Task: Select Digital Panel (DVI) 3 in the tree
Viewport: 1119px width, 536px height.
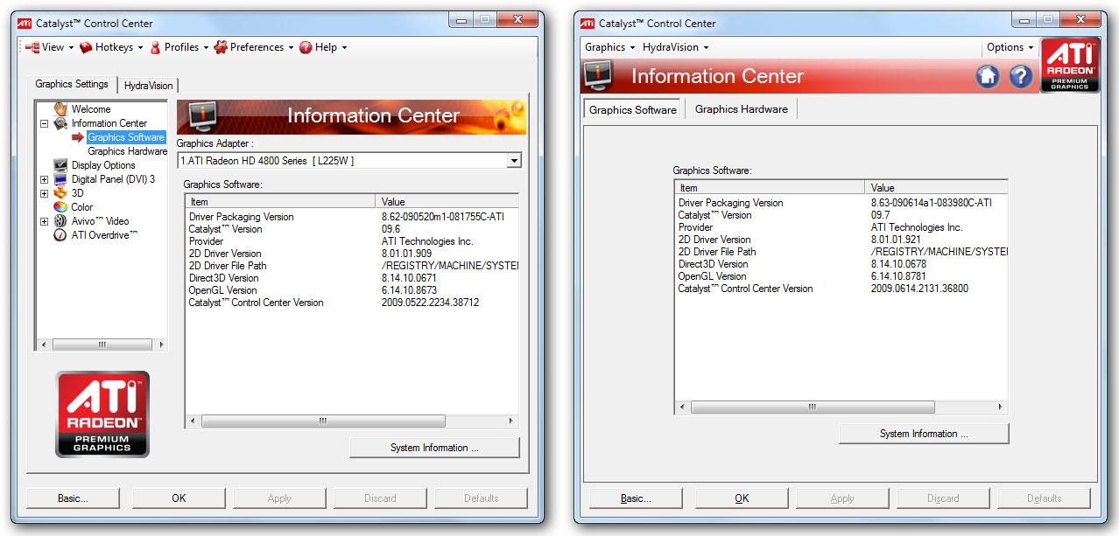Action: point(113,179)
